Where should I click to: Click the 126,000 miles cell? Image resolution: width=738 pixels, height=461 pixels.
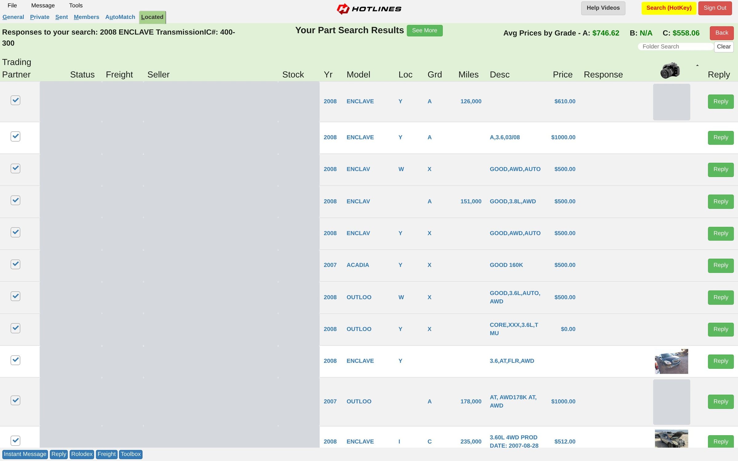pyautogui.click(x=471, y=101)
